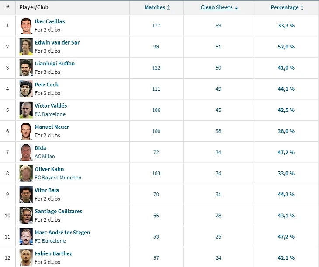The width and height of the screenshot is (319, 267).
Task: Click Petr Cech's helmet portrait
Action: [x=26, y=89]
